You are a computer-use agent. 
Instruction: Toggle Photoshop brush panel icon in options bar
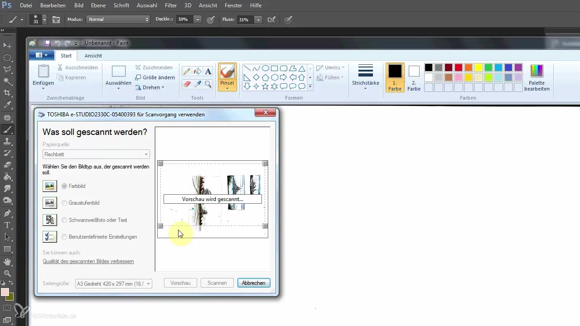[x=57, y=19]
